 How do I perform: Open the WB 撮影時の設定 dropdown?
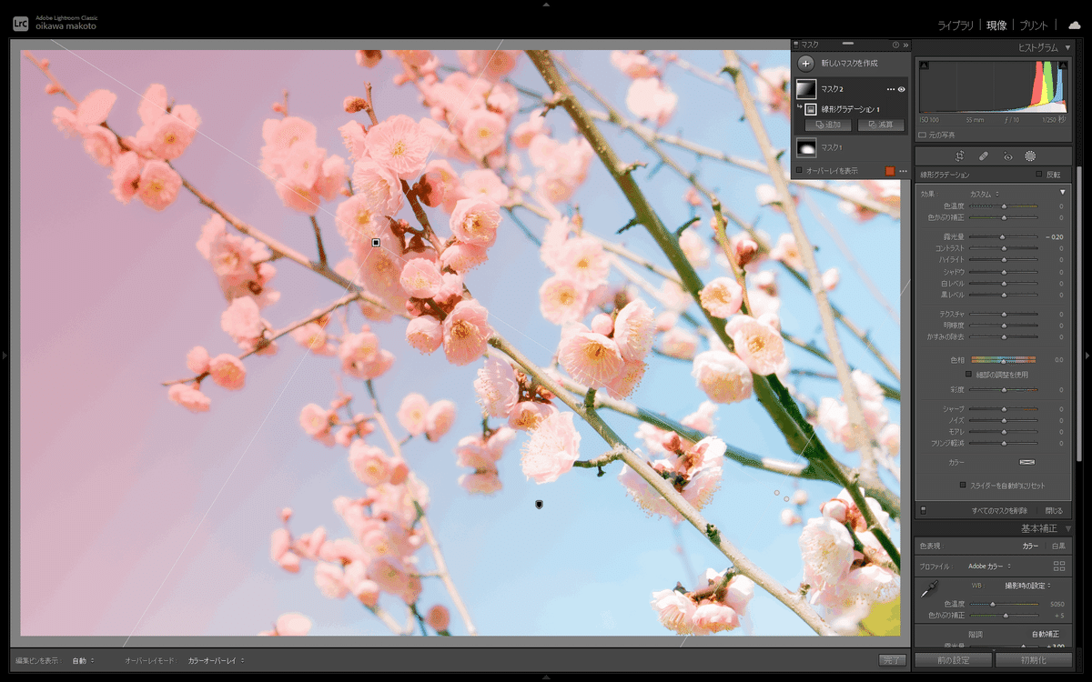click(x=1027, y=585)
